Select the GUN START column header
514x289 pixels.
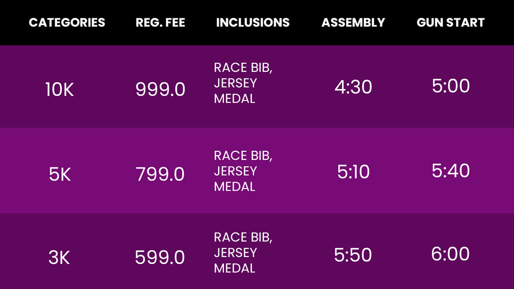click(451, 23)
